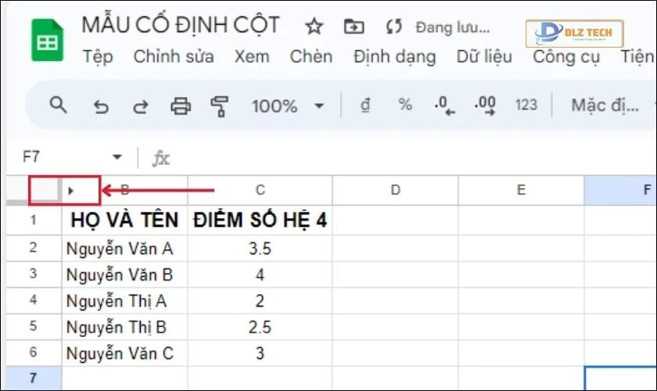Click the search menus magnifier icon

click(x=58, y=105)
